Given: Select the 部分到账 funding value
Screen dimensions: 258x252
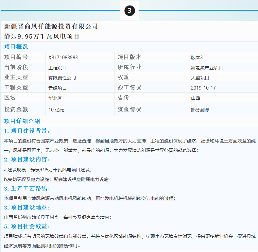Looking at the screenshot, I should pyautogui.click(x=200, y=110).
